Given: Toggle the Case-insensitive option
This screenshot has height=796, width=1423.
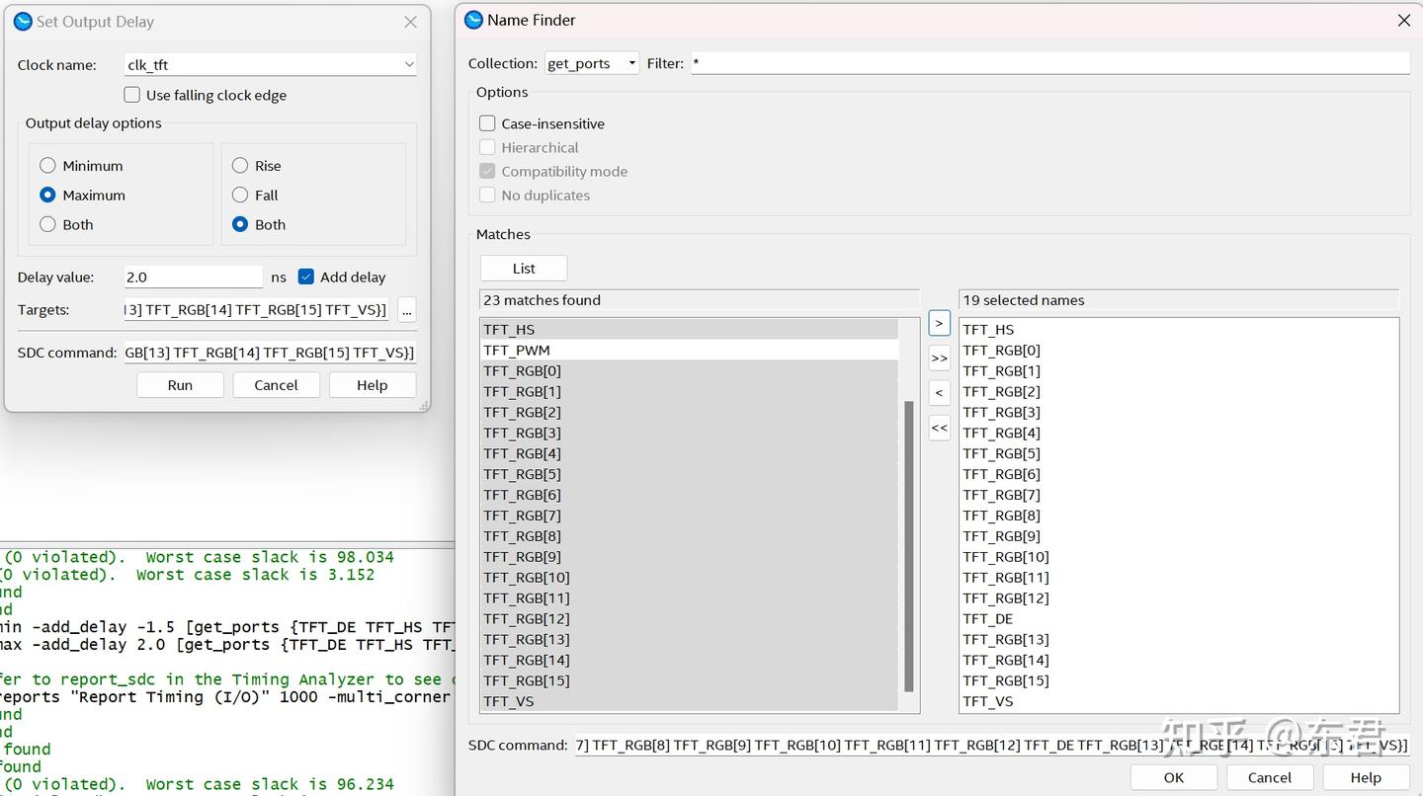Looking at the screenshot, I should (487, 123).
